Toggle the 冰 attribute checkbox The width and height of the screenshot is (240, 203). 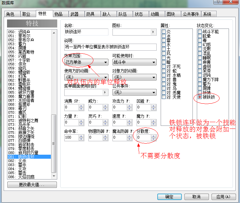[164, 36]
